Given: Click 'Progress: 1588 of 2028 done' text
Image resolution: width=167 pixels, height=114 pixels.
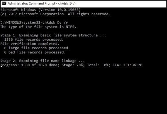Looking at the screenshot, I should coord(30,65).
